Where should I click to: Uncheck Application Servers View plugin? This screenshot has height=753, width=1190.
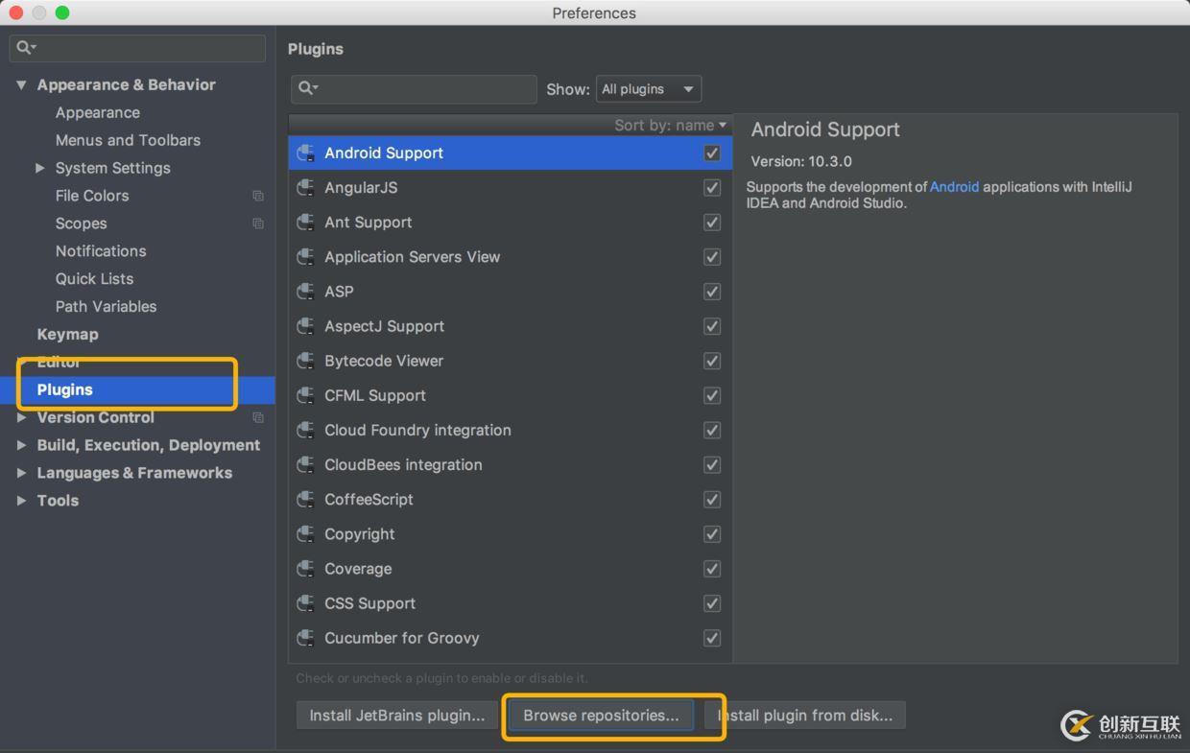pos(712,256)
